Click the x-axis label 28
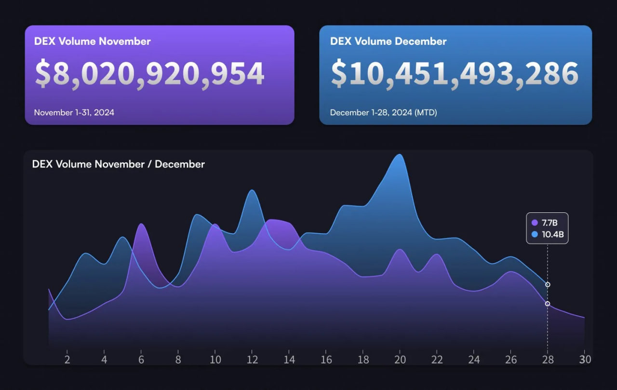The height and width of the screenshot is (390, 617). point(548,360)
